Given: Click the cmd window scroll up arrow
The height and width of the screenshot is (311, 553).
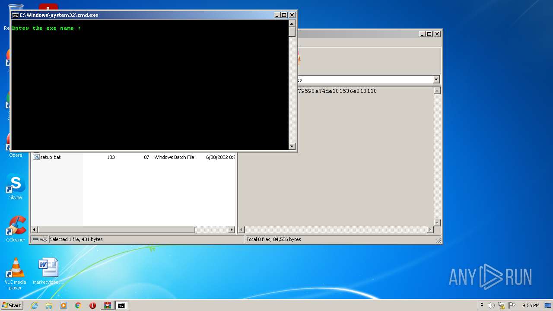Looking at the screenshot, I should coord(292,24).
